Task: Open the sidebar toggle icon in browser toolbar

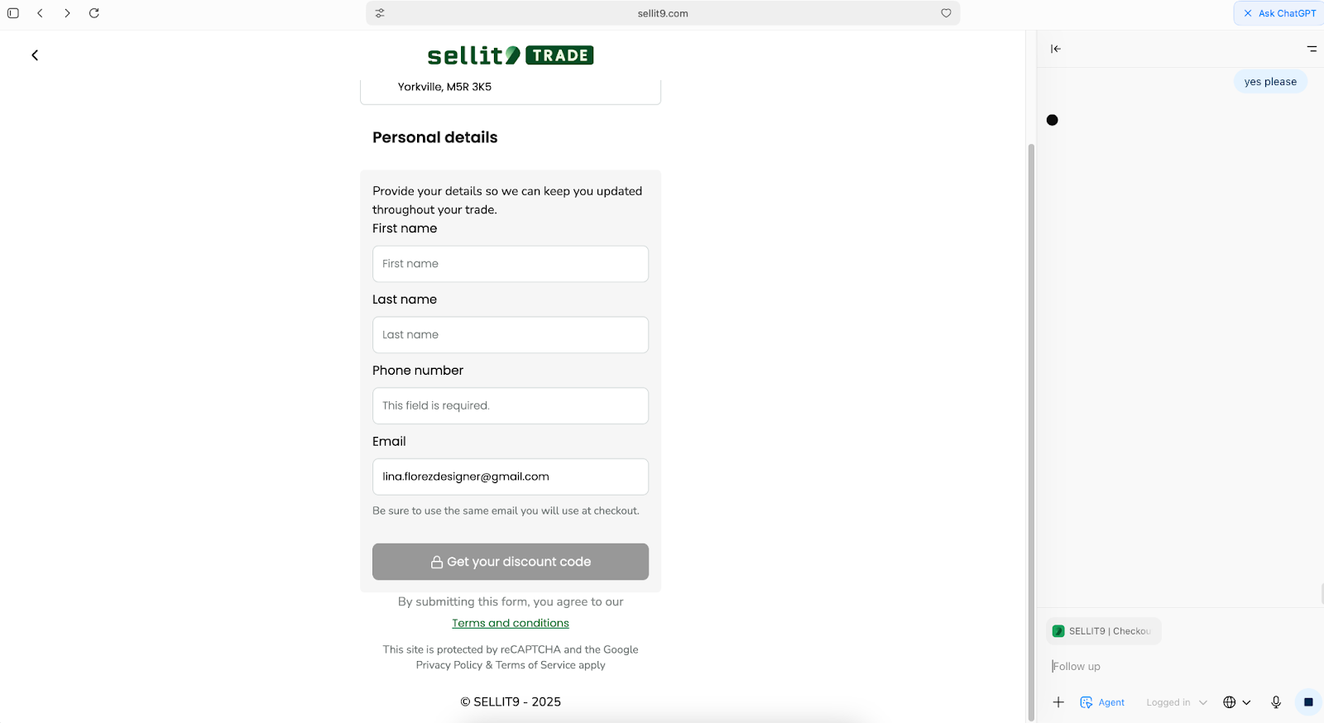Action: 13,13
